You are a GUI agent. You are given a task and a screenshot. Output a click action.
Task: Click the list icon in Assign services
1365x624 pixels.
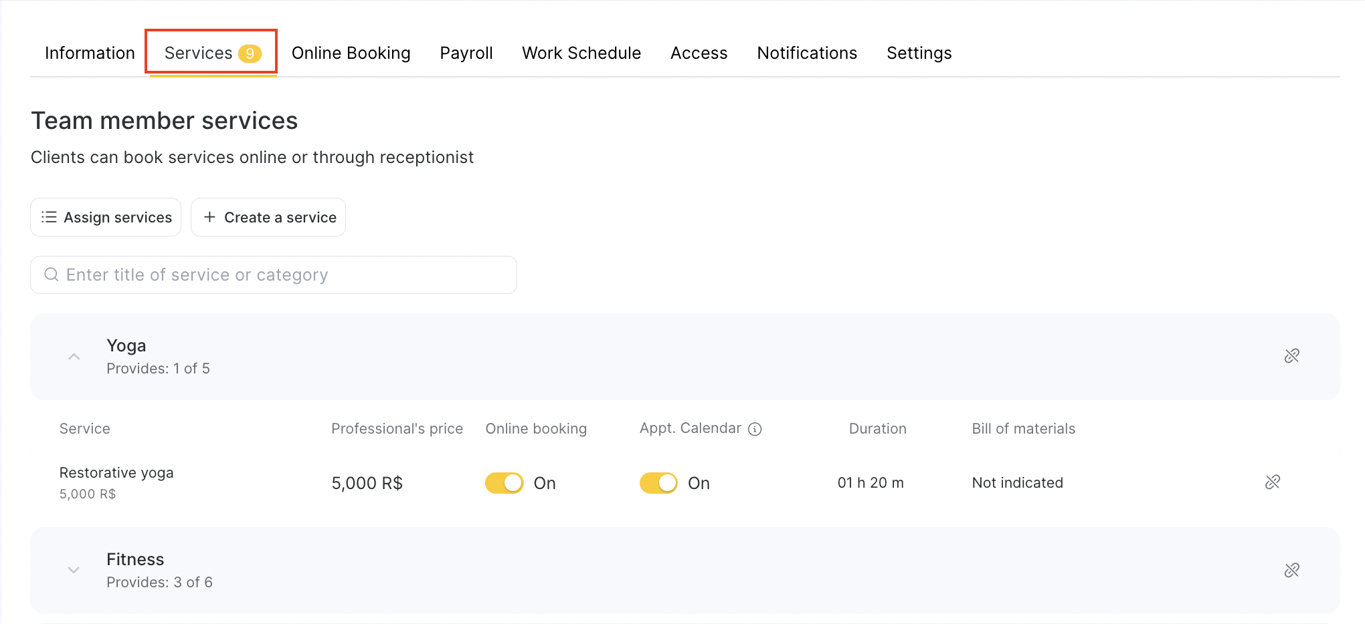(49, 217)
